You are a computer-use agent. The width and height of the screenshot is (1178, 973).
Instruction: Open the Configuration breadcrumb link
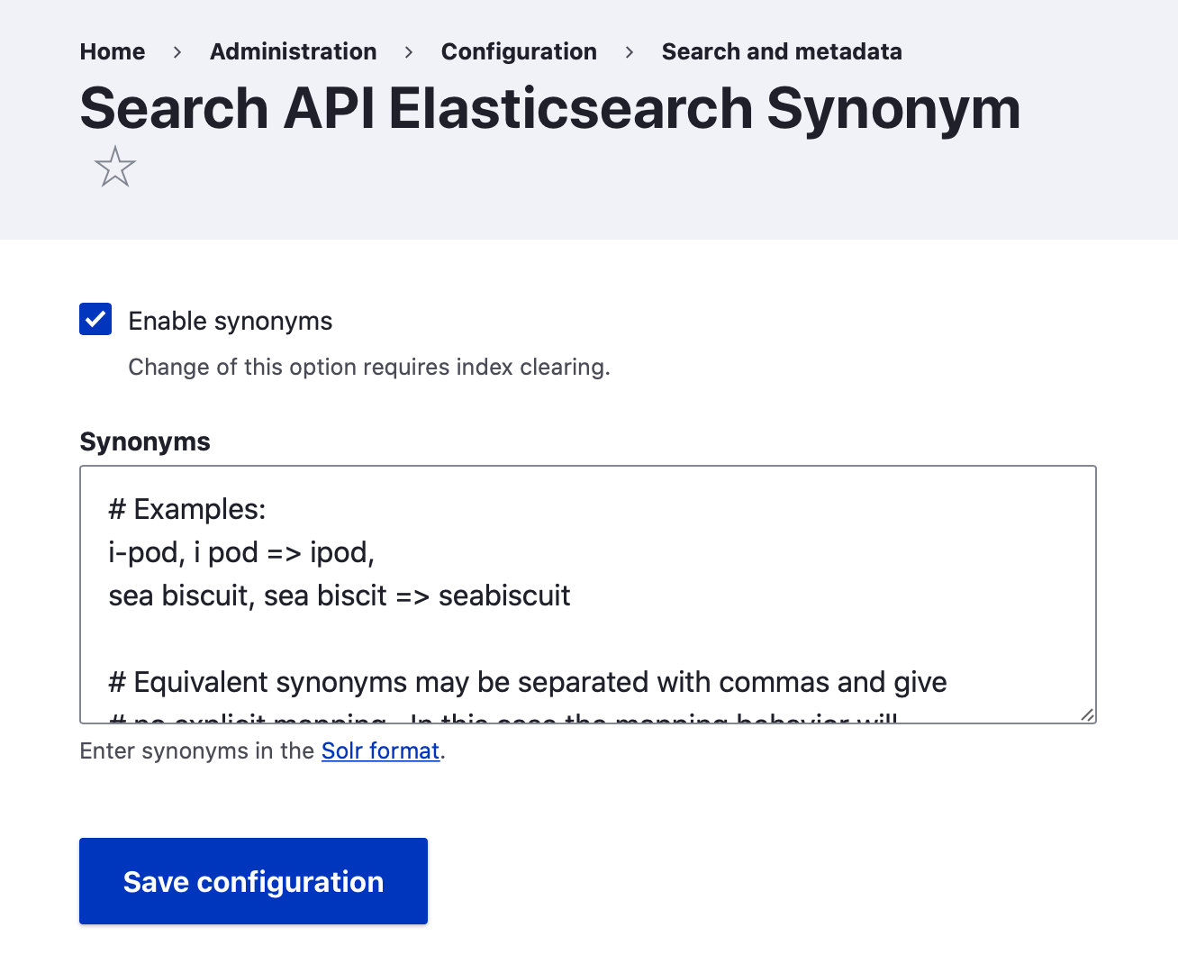(519, 52)
